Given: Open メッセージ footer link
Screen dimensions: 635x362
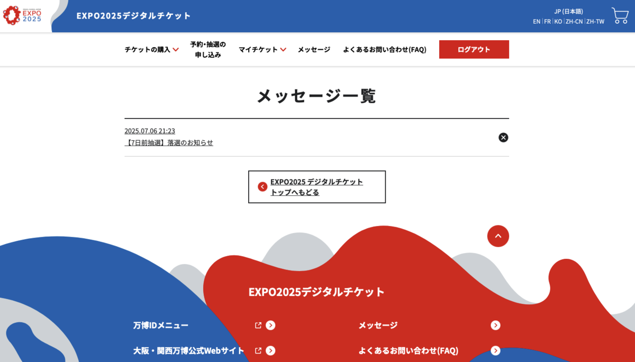Looking at the screenshot, I should (x=378, y=325).
